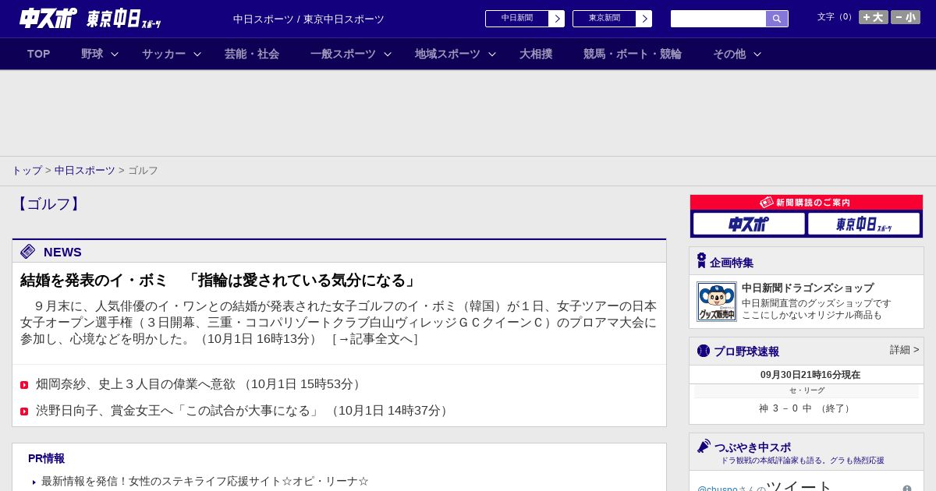Screen dimensions: 936x491
Task: Open the 野球 menu item
Action: (x=92, y=54)
